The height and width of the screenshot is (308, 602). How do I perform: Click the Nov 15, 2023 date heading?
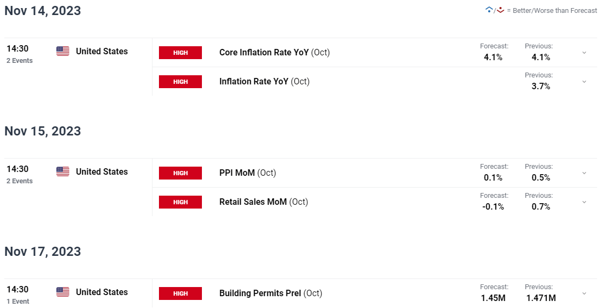[x=42, y=131]
